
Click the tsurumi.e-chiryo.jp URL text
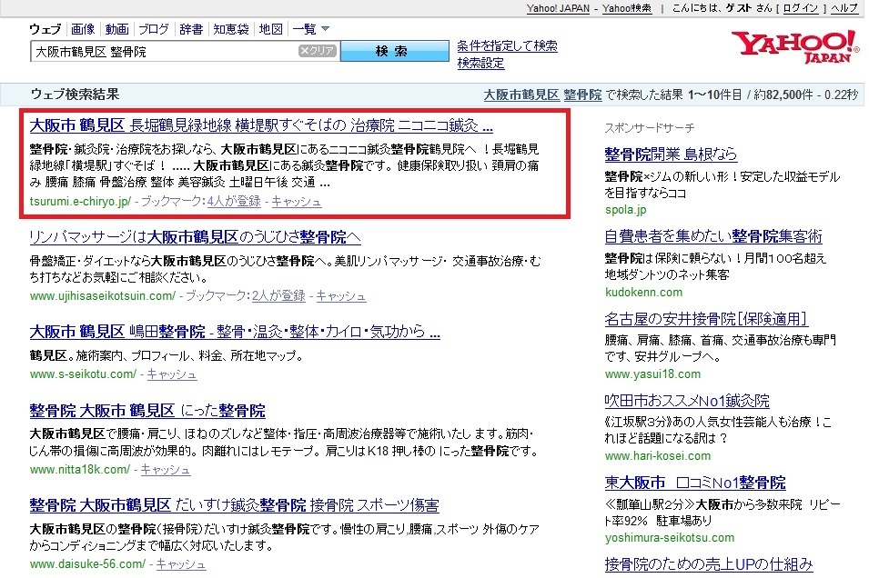pyautogui.click(x=80, y=202)
